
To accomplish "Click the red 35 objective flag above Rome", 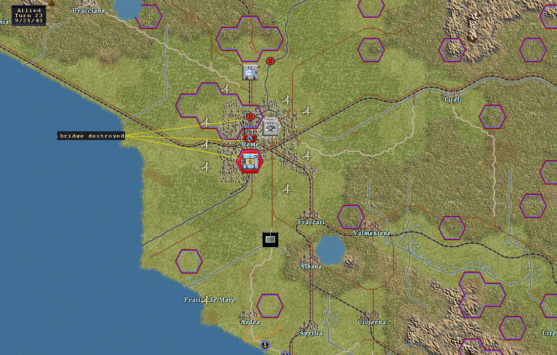I will point(250,138).
